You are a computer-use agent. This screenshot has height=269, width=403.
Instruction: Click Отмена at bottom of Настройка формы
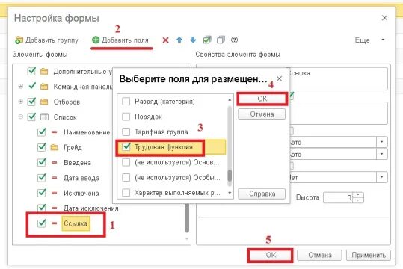pos(319,255)
